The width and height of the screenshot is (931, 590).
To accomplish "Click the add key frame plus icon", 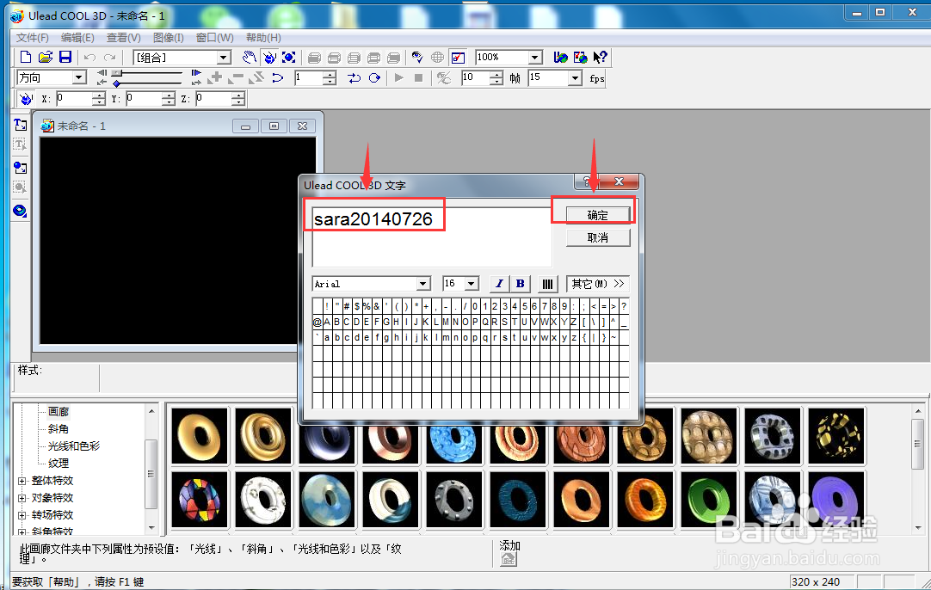I will pos(216,77).
